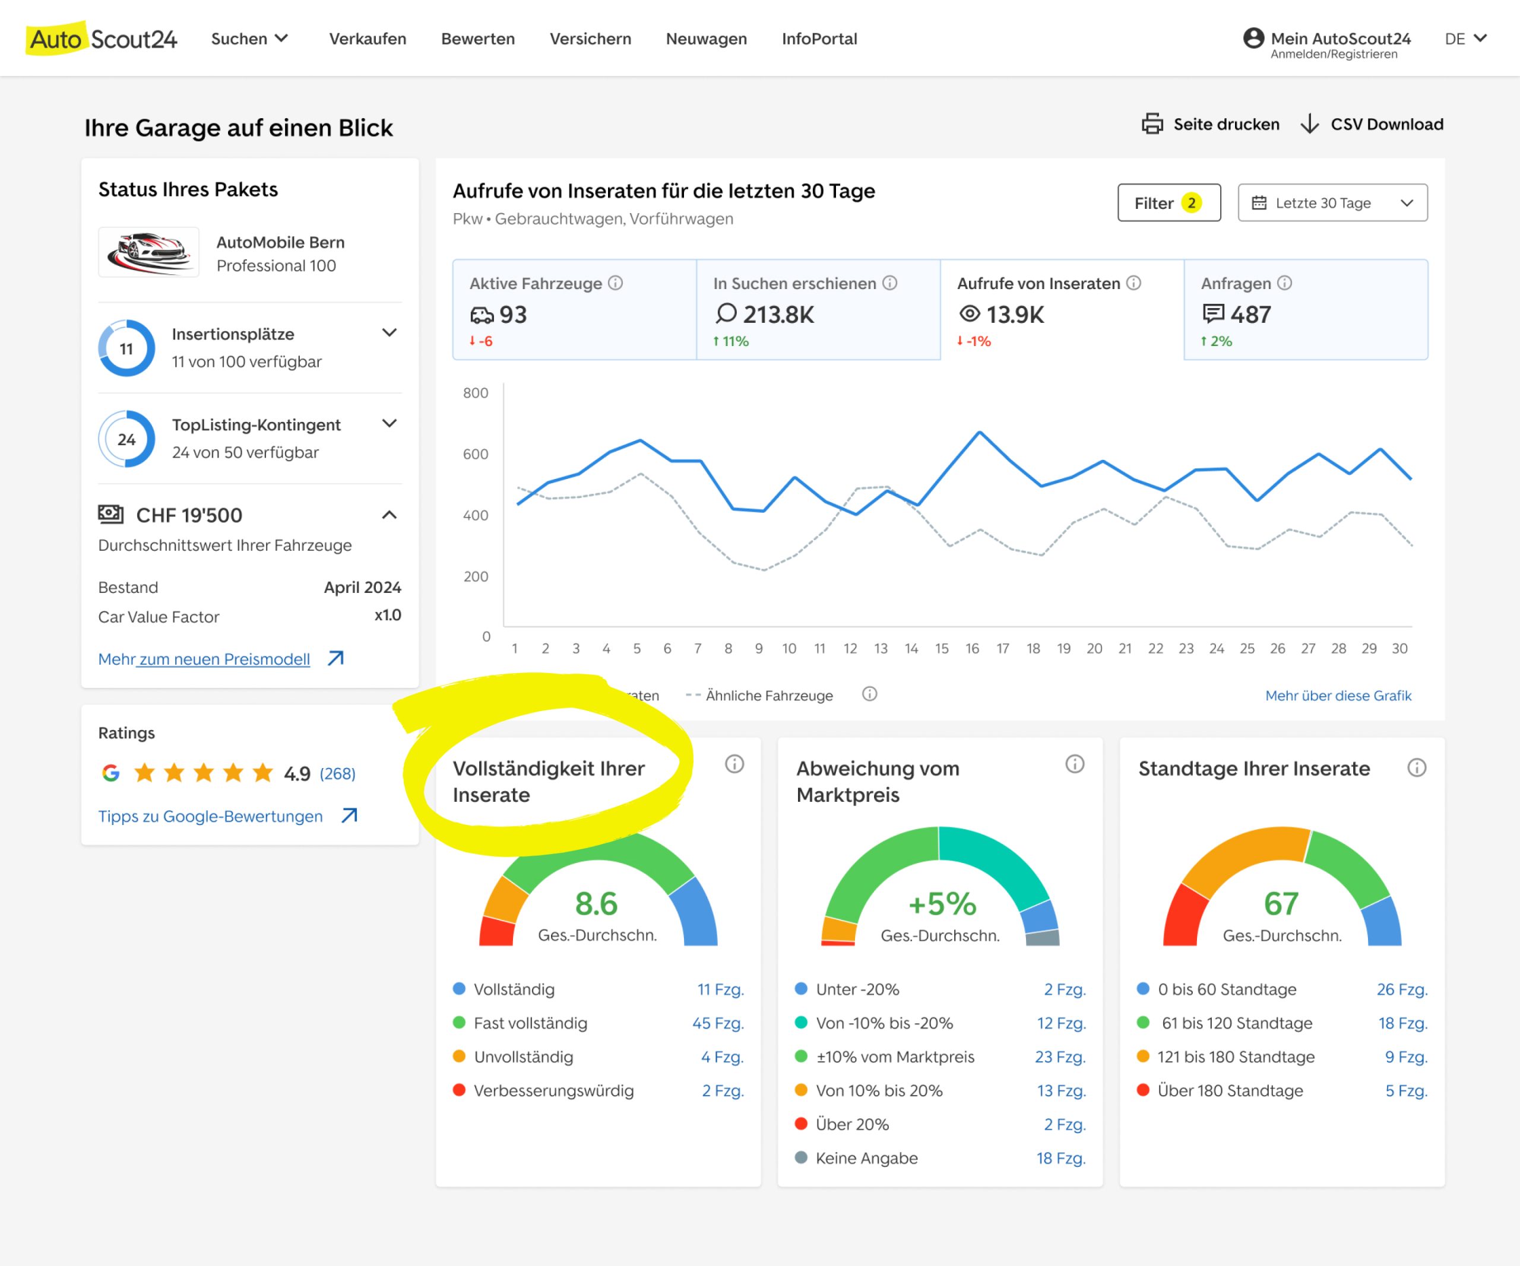
Task: Collapse the CHF 19'500 section
Action: click(389, 515)
